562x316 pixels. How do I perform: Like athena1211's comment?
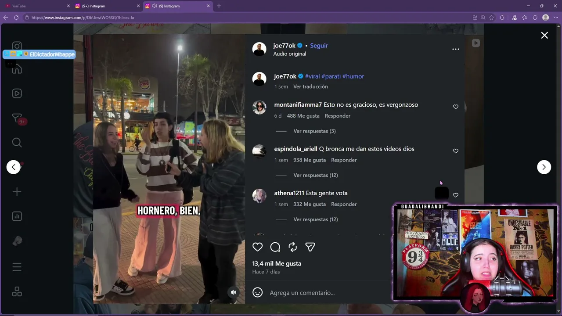[456, 195]
